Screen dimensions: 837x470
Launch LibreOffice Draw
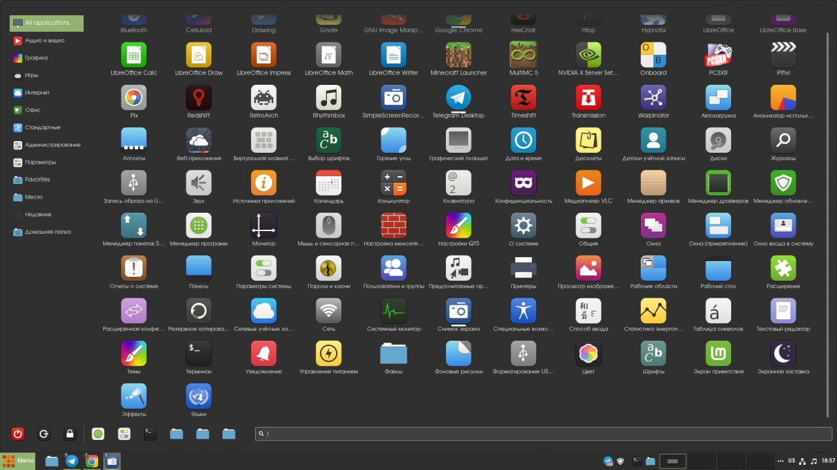199,55
